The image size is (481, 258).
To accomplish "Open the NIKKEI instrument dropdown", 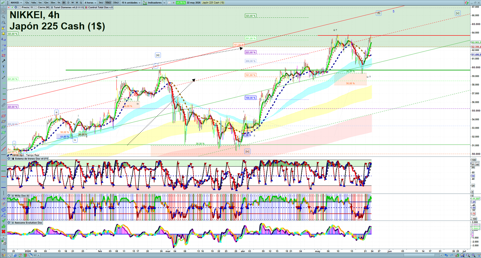I will click(x=16, y=2).
